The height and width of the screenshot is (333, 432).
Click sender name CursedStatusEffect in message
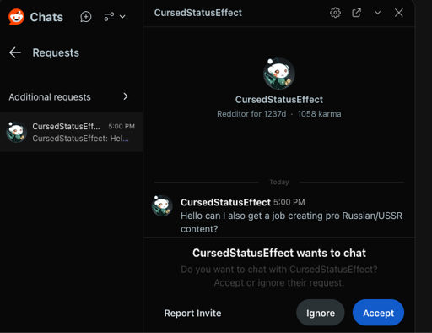(x=225, y=202)
